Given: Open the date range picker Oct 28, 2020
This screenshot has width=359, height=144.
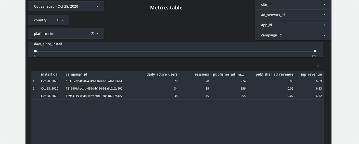Looking at the screenshot, I should [x=66, y=6].
